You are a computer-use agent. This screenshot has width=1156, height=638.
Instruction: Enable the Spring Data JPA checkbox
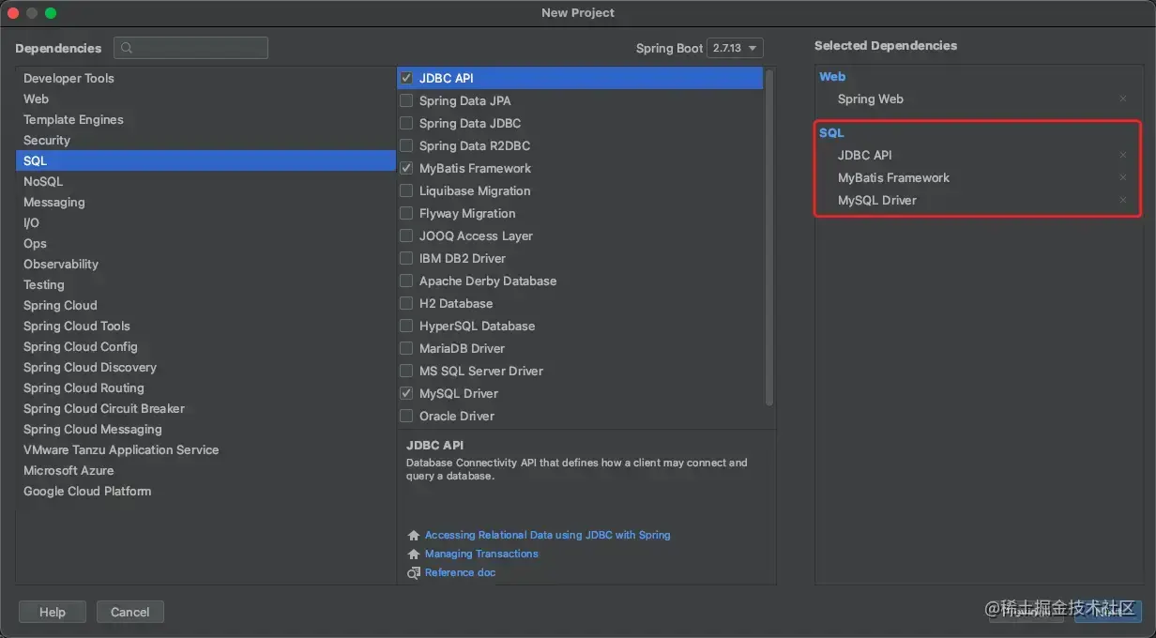[406, 100]
